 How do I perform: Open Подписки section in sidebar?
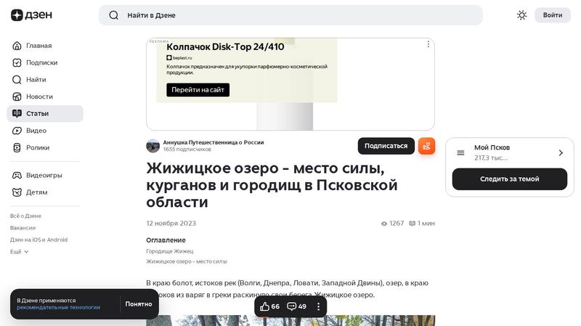[x=41, y=62]
